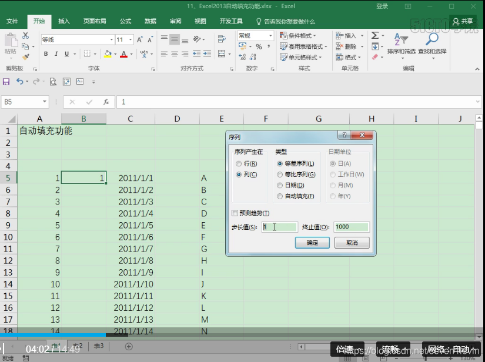The width and height of the screenshot is (485, 362).
Task: Click the comma style icon
Action: tap(269, 46)
